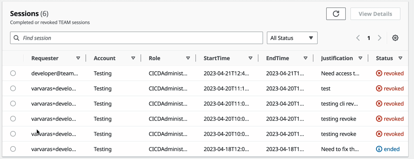Click revoked status icon in developer@team row

tap(379, 73)
